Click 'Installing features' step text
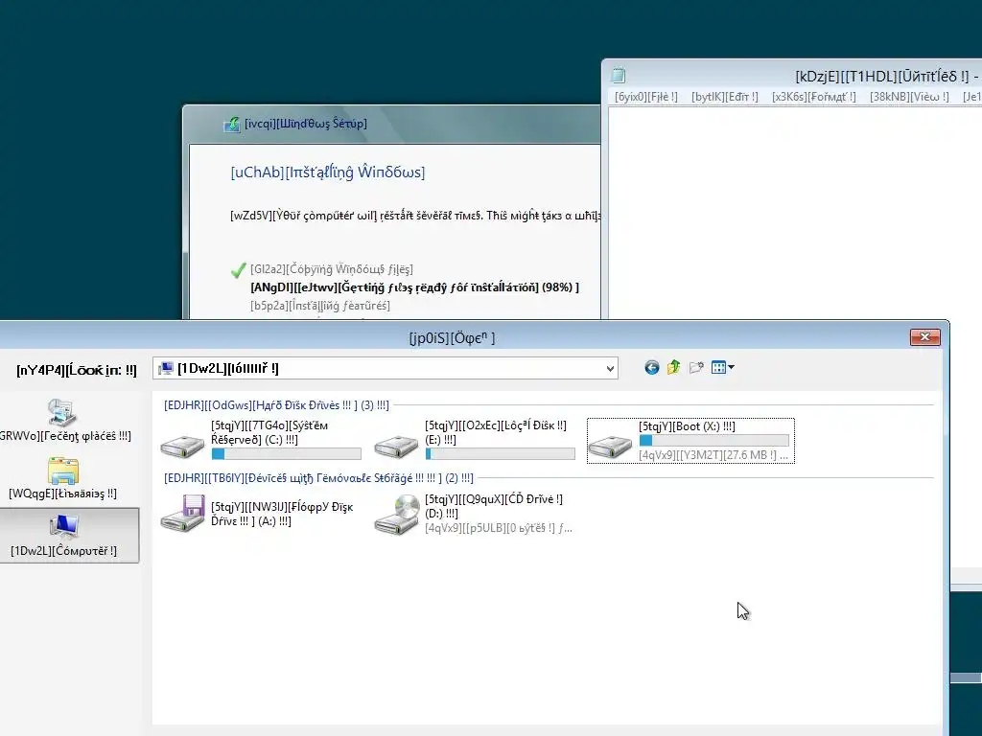 320,306
